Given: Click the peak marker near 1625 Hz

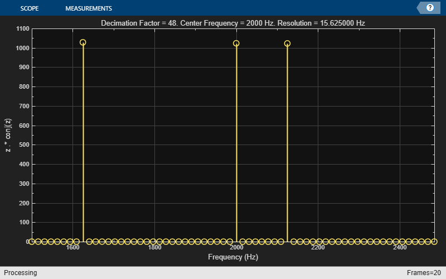Looking at the screenshot, I should [x=83, y=42].
